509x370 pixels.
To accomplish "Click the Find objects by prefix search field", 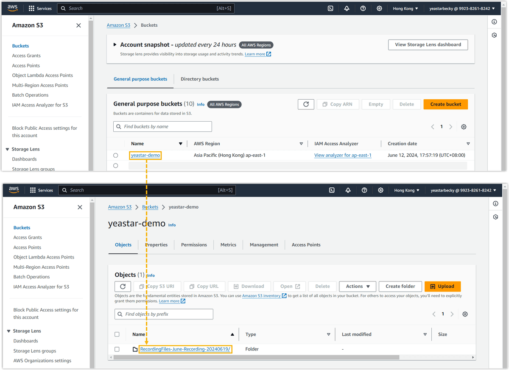I will tap(164, 314).
